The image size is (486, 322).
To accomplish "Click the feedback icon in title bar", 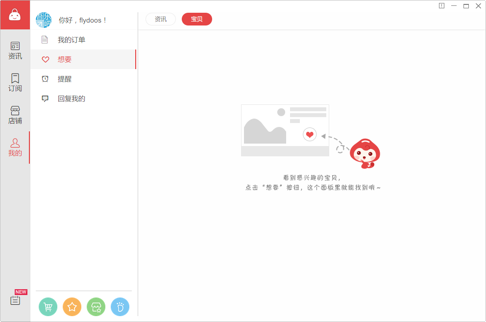I will coord(442,5).
